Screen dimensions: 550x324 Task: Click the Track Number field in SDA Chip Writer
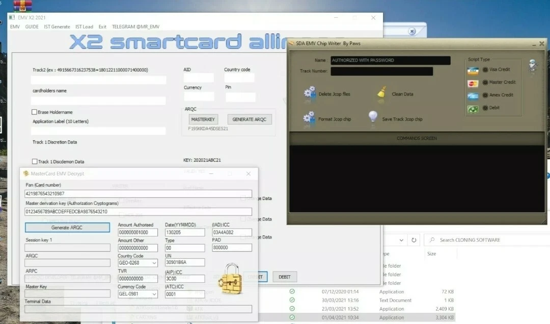click(381, 71)
